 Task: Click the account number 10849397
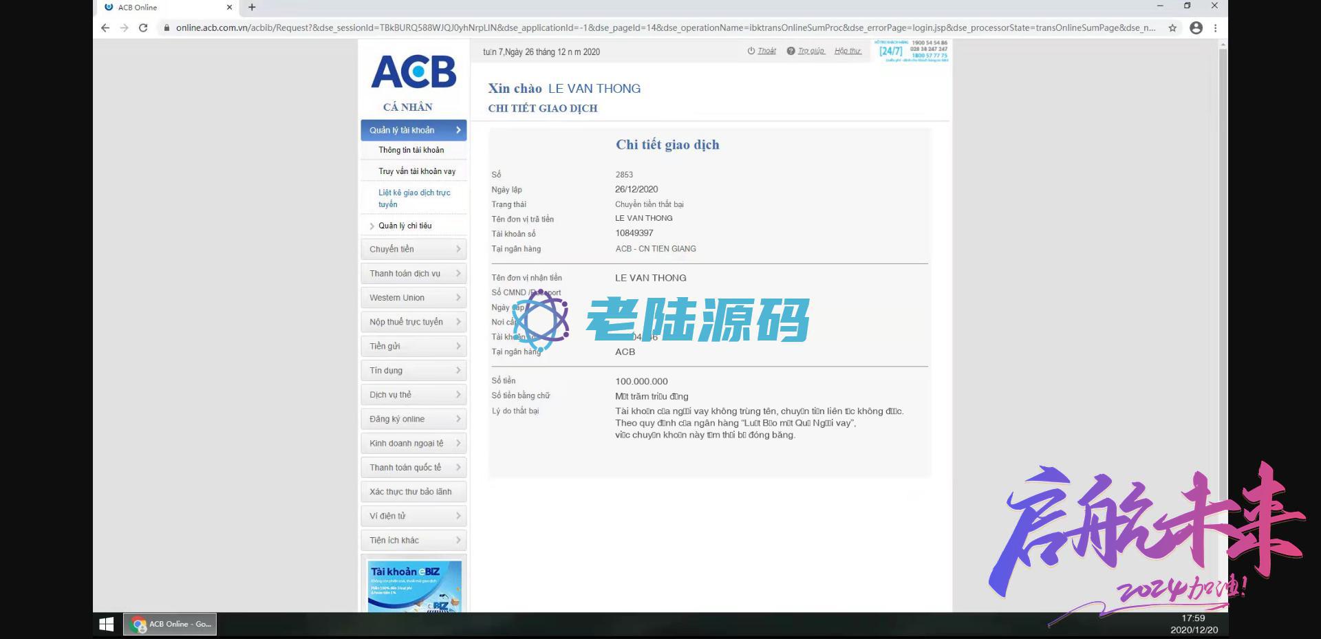(x=634, y=233)
